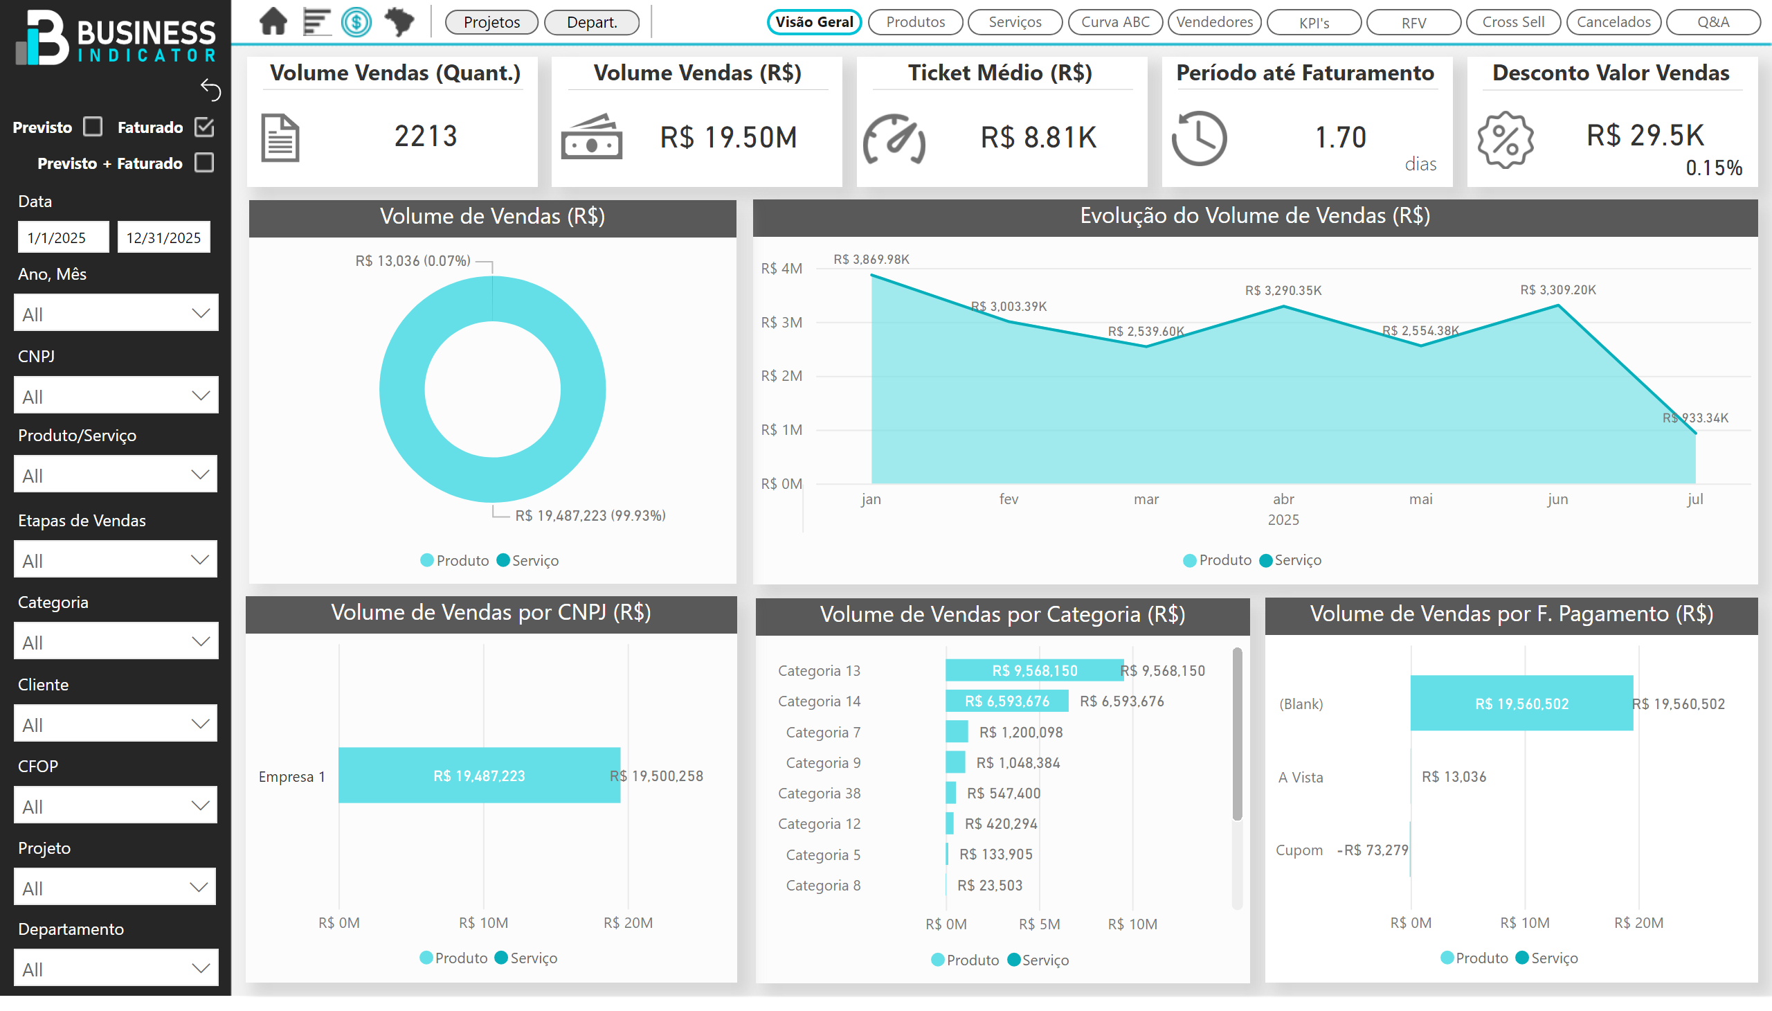Click the gauge icon in Ticket Médio
The image size is (1772, 1011).
(x=894, y=140)
